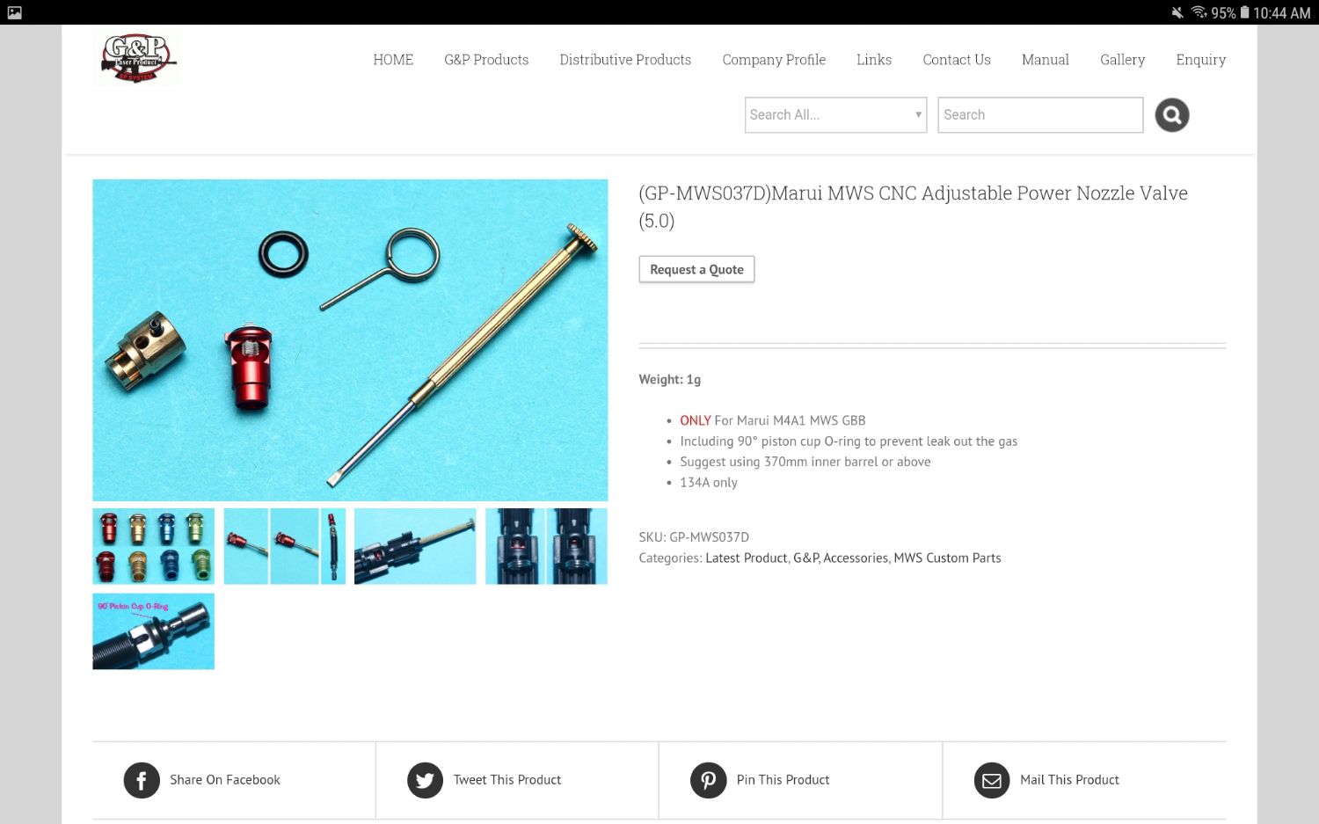Tap the Wi-Fi icon in status bar

click(x=1199, y=12)
